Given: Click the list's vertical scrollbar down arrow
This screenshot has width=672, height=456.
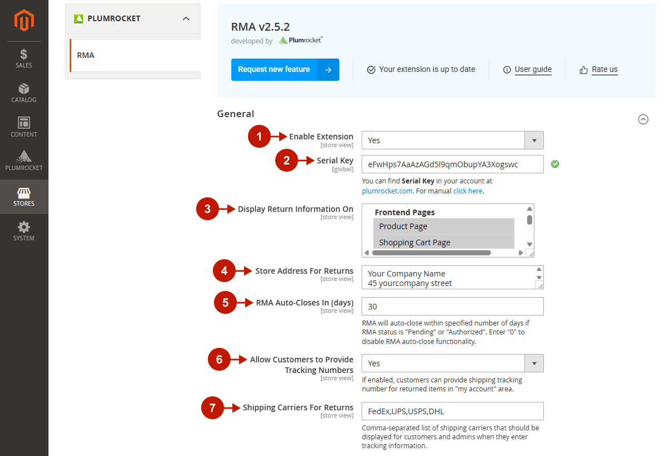Looking at the screenshot, I should coord(530,244).
